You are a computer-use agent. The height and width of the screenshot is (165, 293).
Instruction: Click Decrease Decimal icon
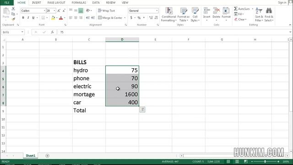tap(156, 18)
